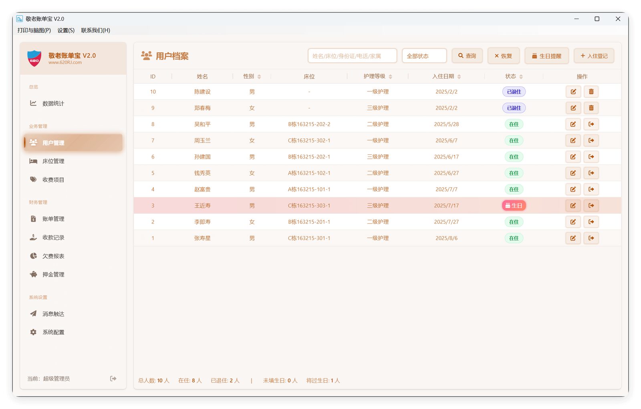Click the 生日提醒 button
The image size is (641, 409).
point(546,56)
